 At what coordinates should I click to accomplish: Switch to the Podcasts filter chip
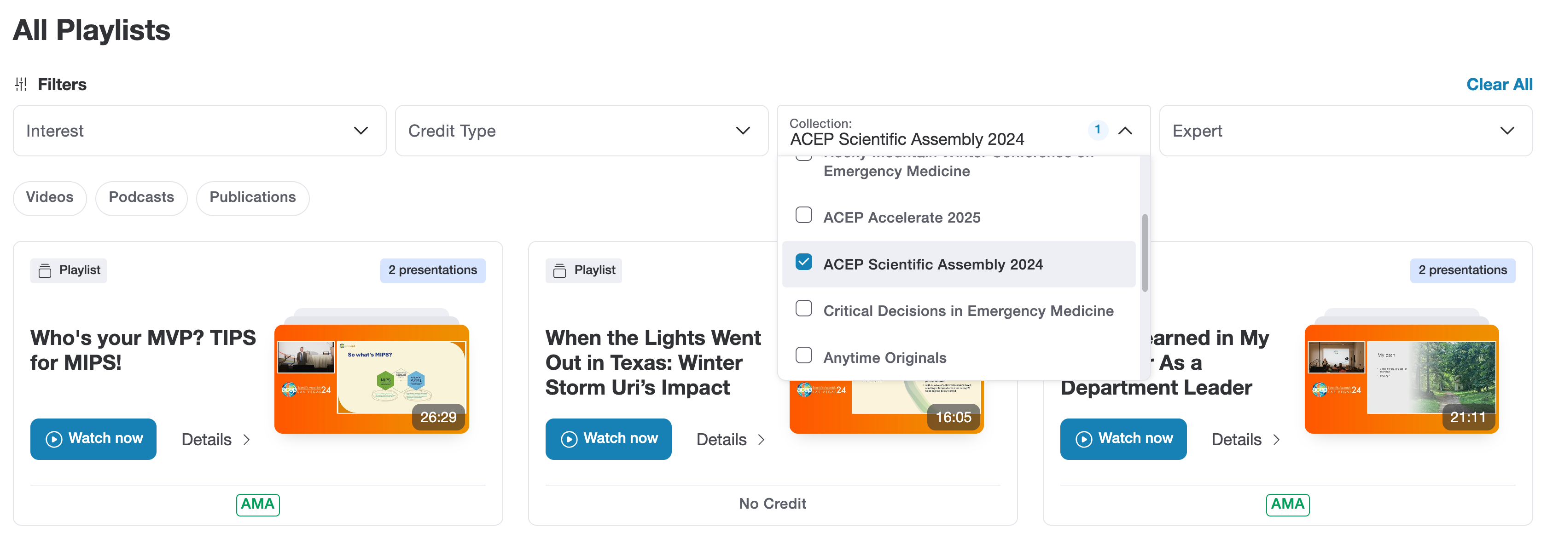141,197
